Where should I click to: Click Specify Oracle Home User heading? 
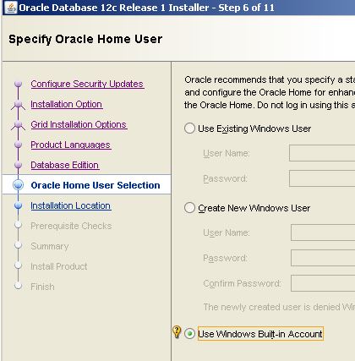tap(85, 39)
